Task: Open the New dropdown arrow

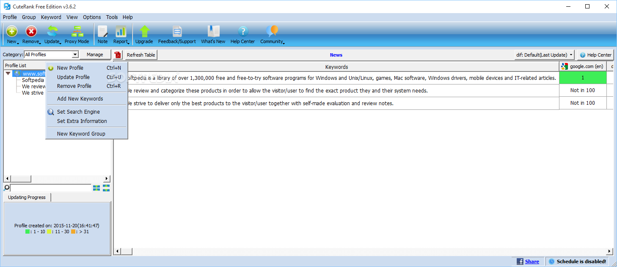Action: 18,43
